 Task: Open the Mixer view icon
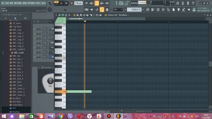coord(163,10)
